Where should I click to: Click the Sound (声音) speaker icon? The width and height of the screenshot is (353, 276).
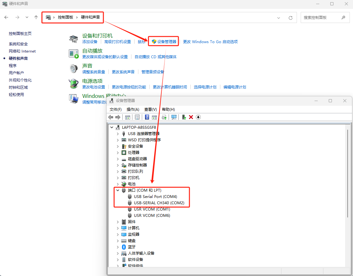[74, 69]
